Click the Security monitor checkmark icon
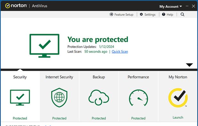 (20, 98)
